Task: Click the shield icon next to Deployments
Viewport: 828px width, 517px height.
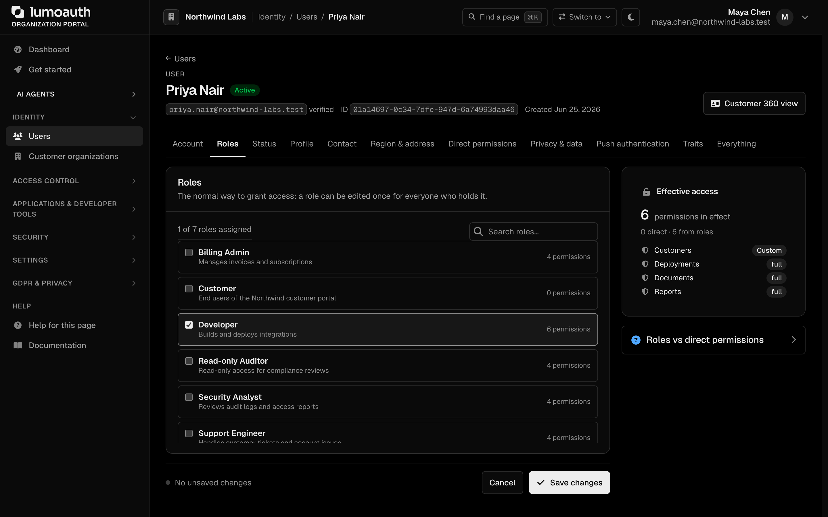Action: 645,264
